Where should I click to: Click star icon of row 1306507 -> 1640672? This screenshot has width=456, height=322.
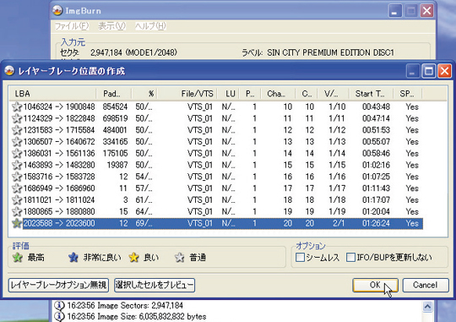[17, 142]
